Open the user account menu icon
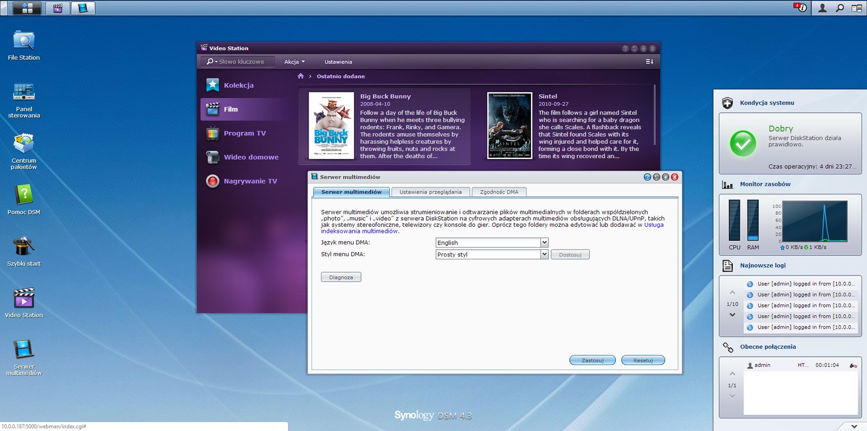This screenshot has height=431, width=867. 822,8
